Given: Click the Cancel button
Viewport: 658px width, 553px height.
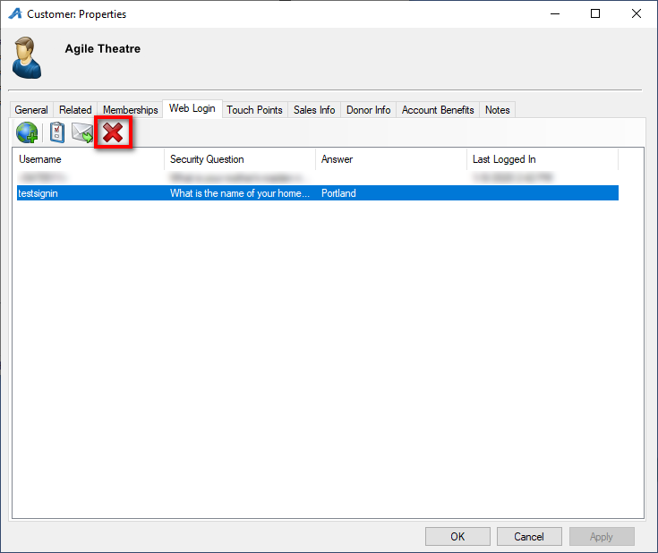Looking at the screenshot, I should (x=529, y=537).
